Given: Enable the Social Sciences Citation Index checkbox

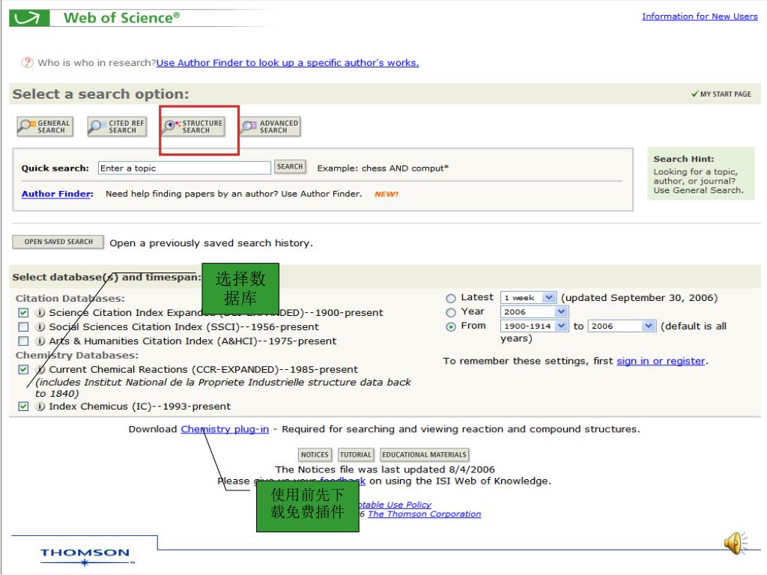Looking at the screenshot, I should pos(23,326).
